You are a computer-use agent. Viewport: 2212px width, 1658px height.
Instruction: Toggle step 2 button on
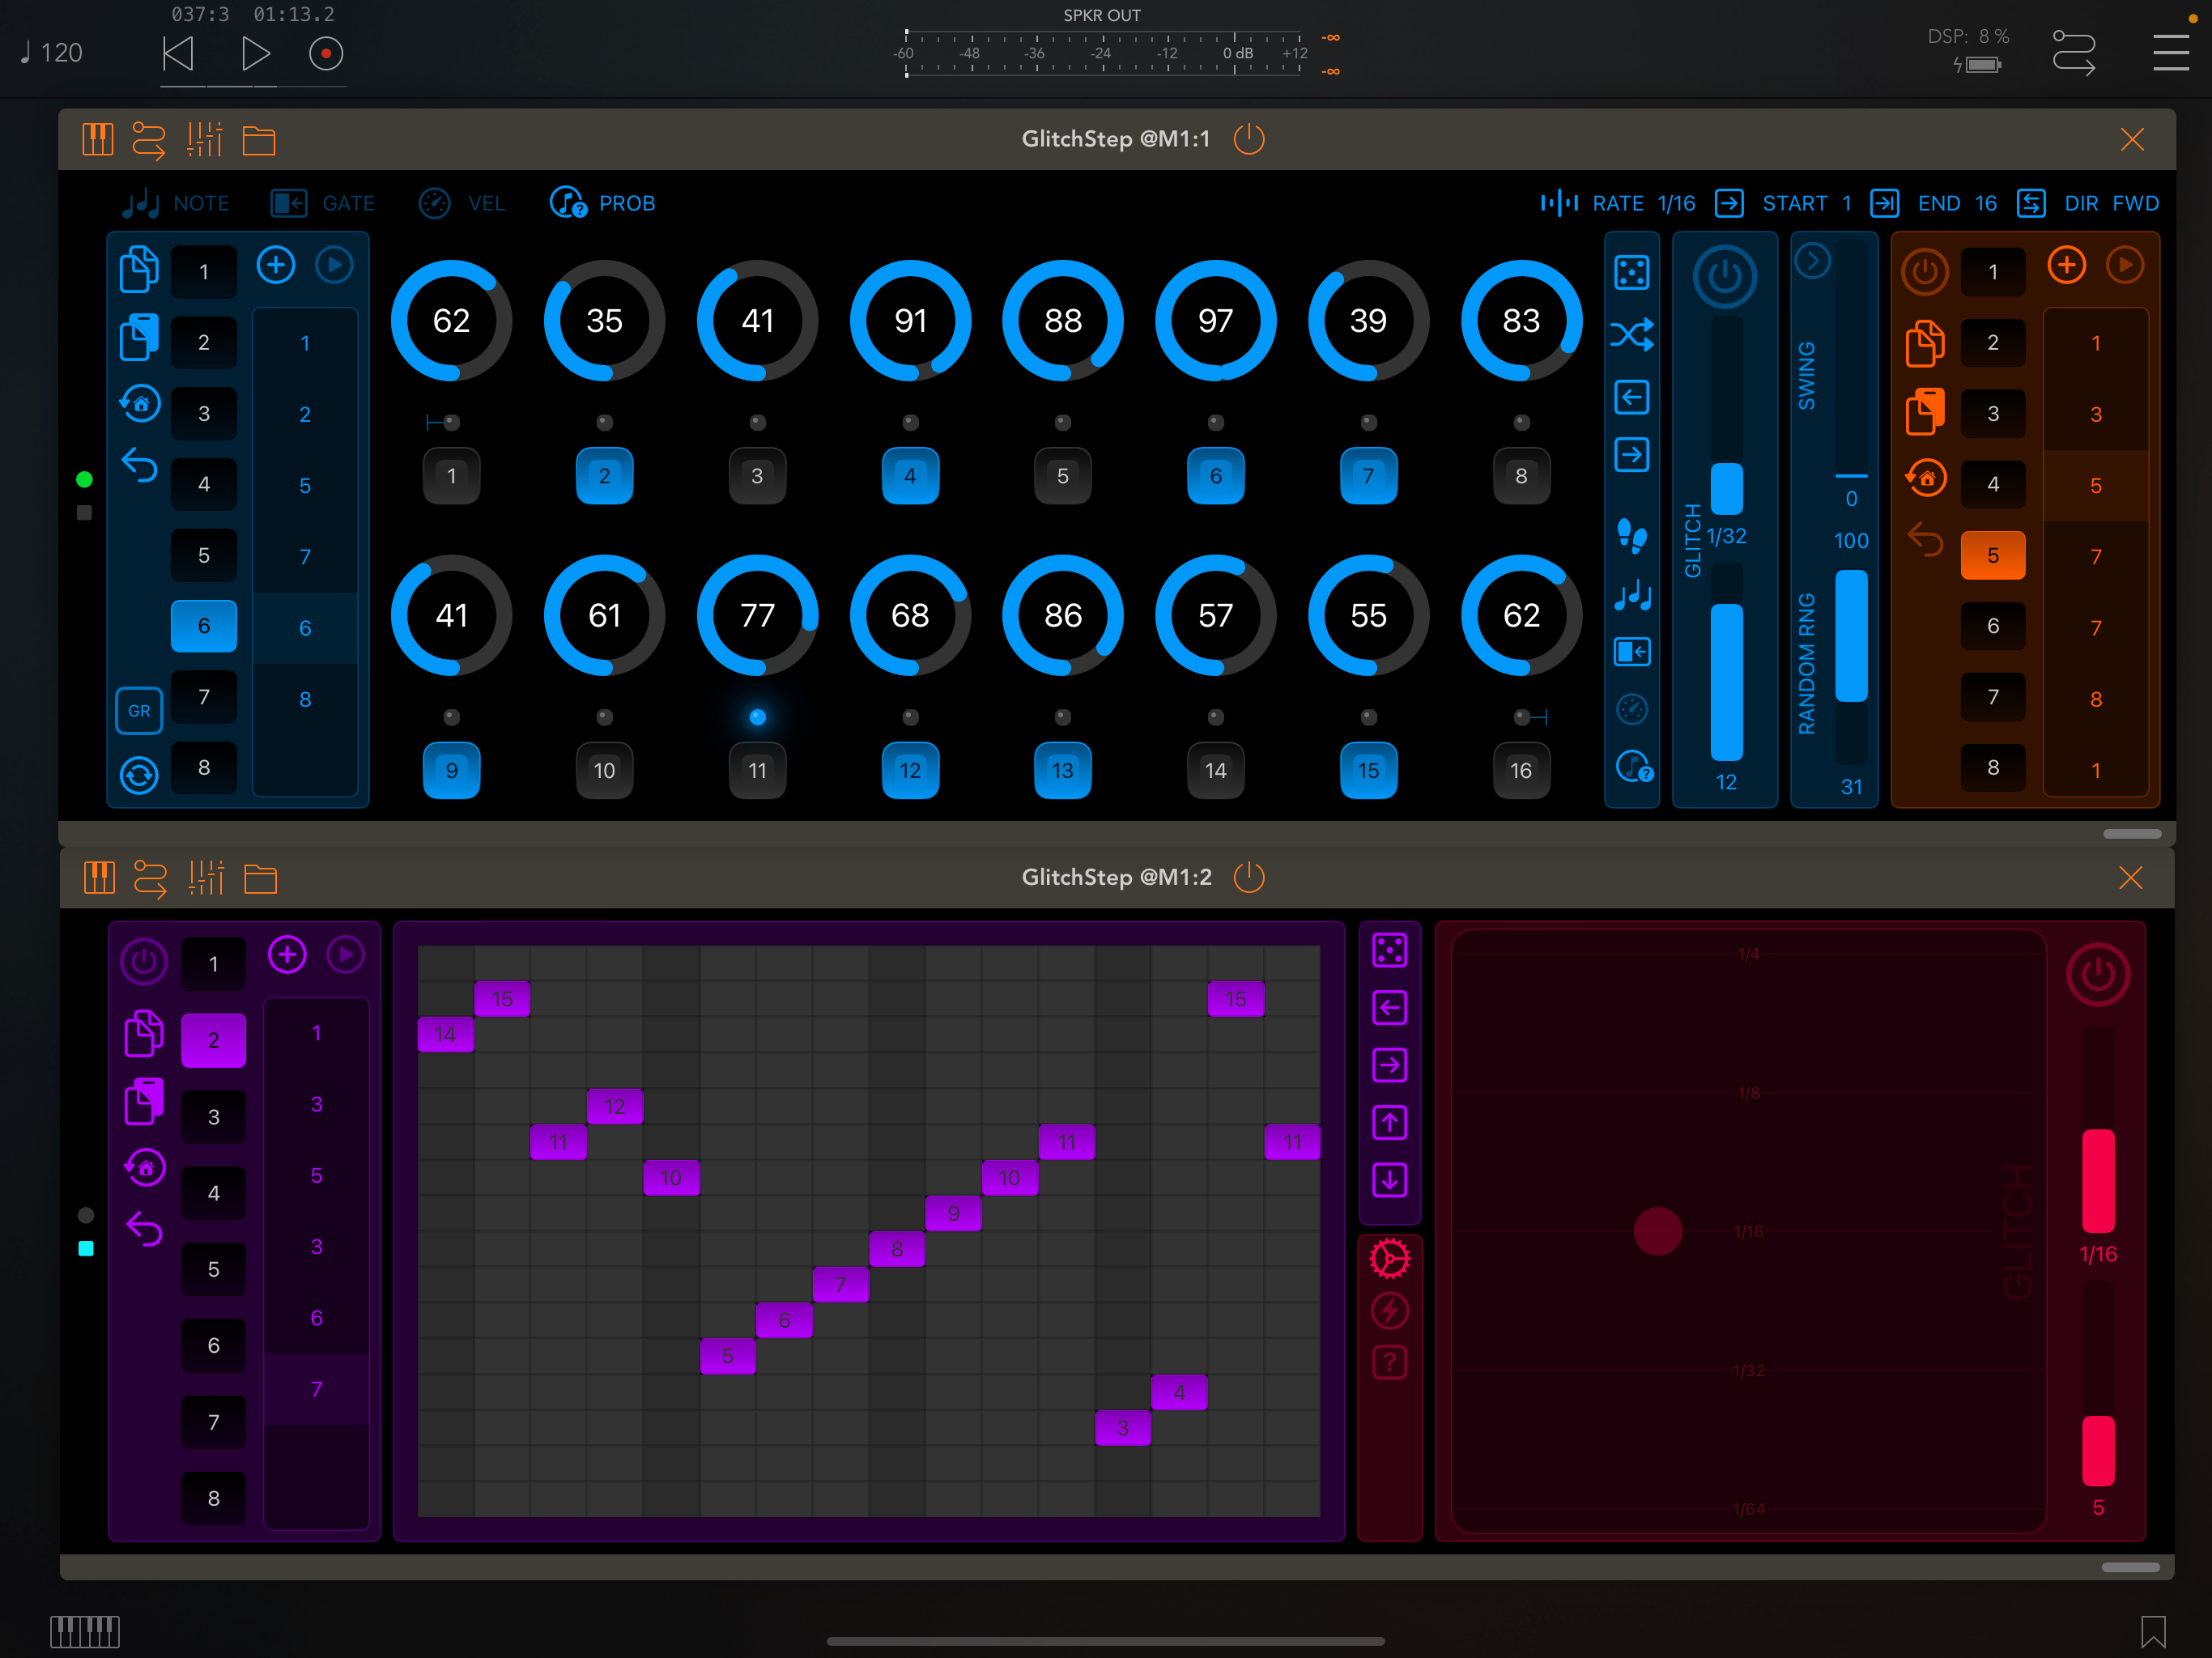(604, 476)
